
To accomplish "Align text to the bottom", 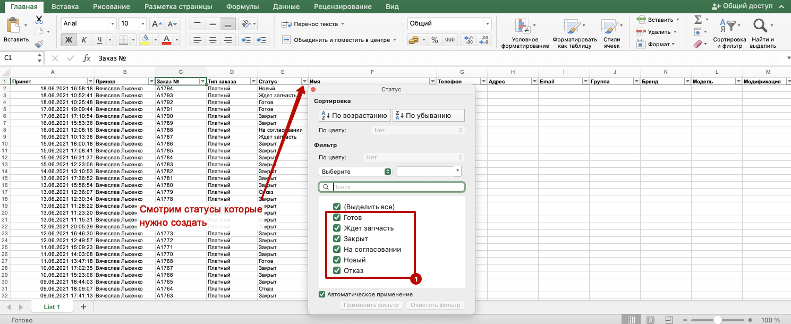I will tap(228, 24).
